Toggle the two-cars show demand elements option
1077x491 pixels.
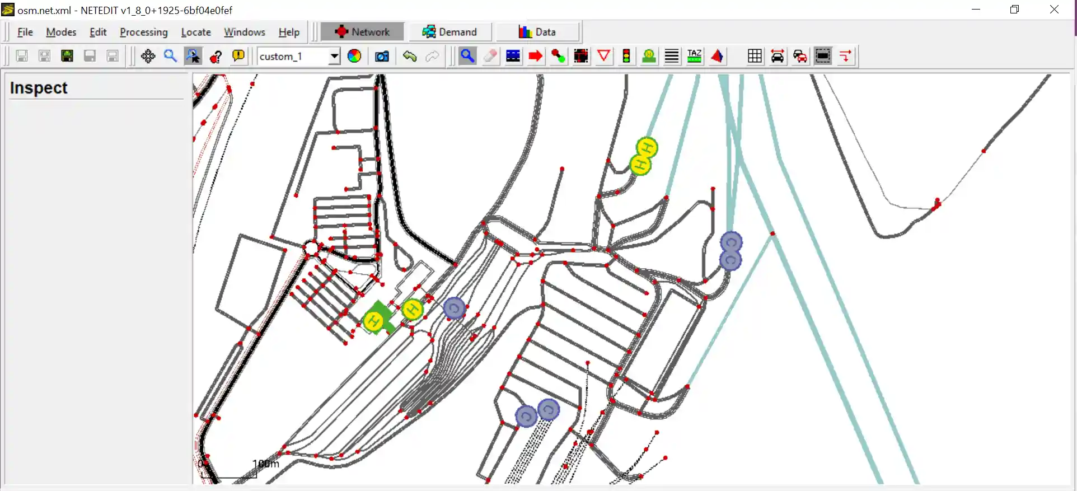800,56
